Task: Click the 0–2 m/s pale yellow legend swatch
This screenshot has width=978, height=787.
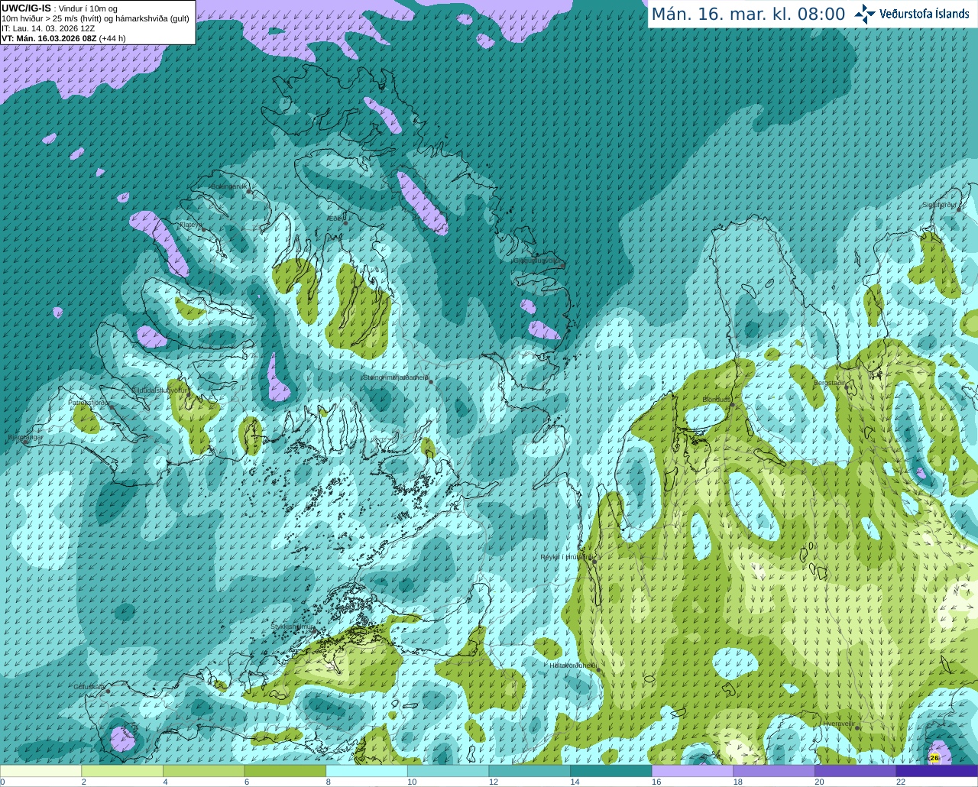Action: 40,771
